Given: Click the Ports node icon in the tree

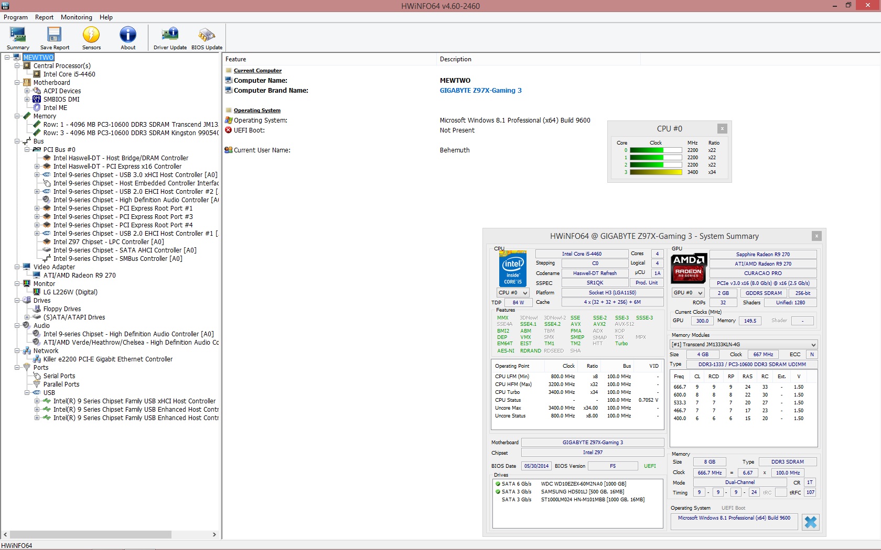Looking at the screenshot, I should pos(27,368).
